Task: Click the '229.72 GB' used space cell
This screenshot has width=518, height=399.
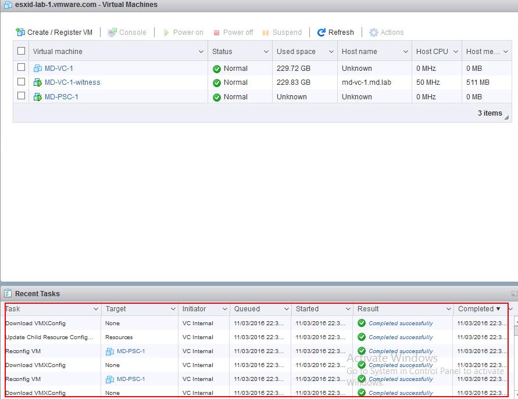Action: [x=294, y=69]
